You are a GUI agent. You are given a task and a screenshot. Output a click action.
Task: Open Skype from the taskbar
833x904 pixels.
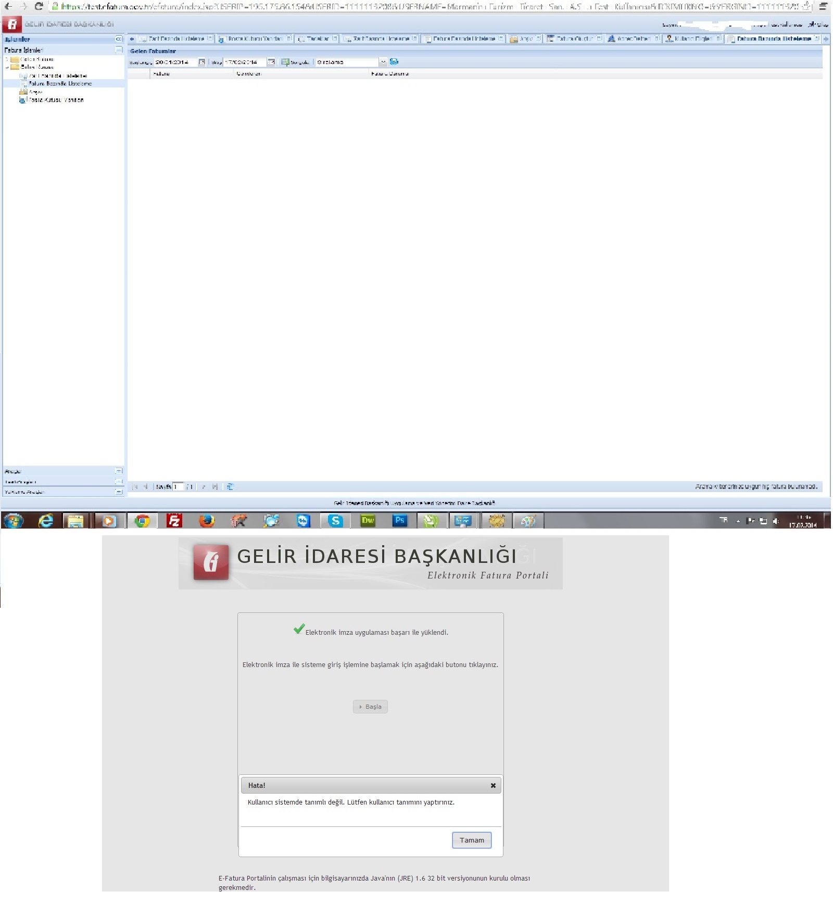point(335,520)
